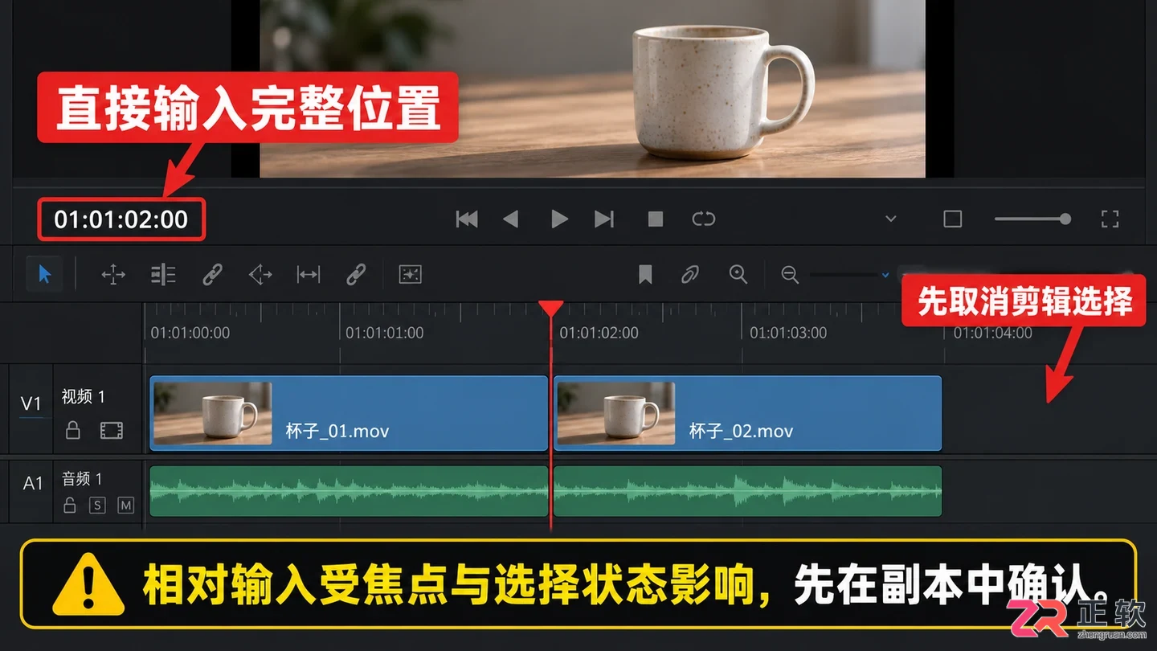Add a marker with the flag icon

click(645, 275)
